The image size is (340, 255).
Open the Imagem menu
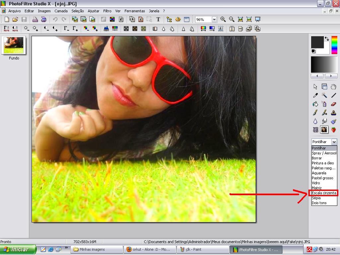click(x=44, y=11)
